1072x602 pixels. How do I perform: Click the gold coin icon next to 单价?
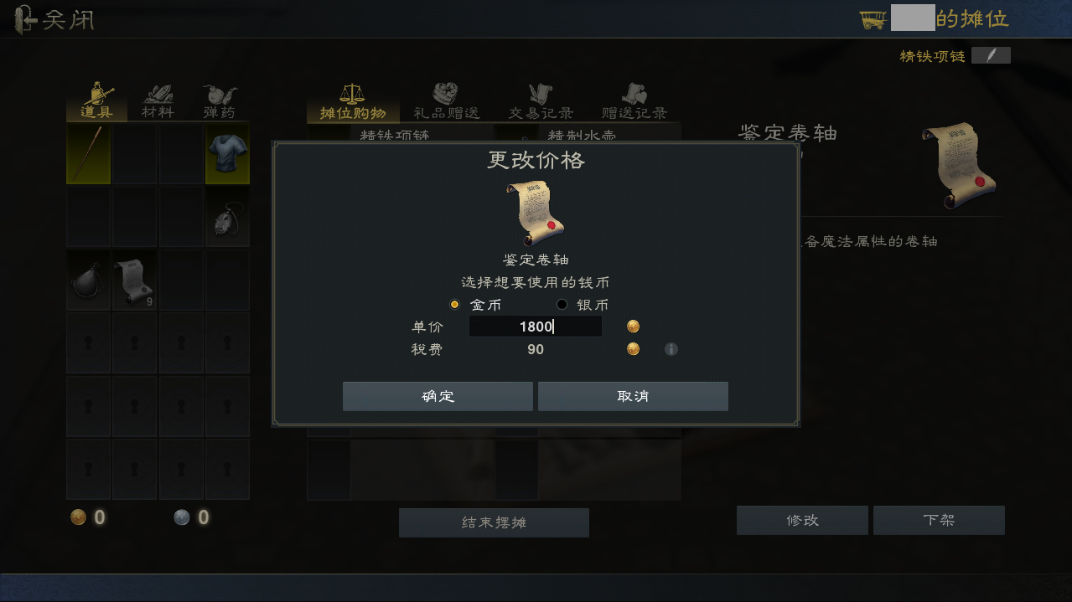pyautogui.click(x=633, y=327)
